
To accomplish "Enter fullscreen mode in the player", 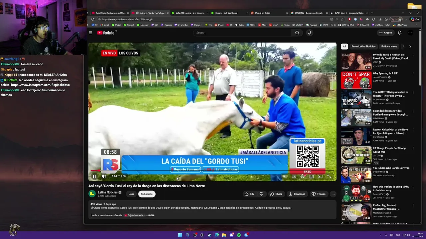I will tap(329, 176).
